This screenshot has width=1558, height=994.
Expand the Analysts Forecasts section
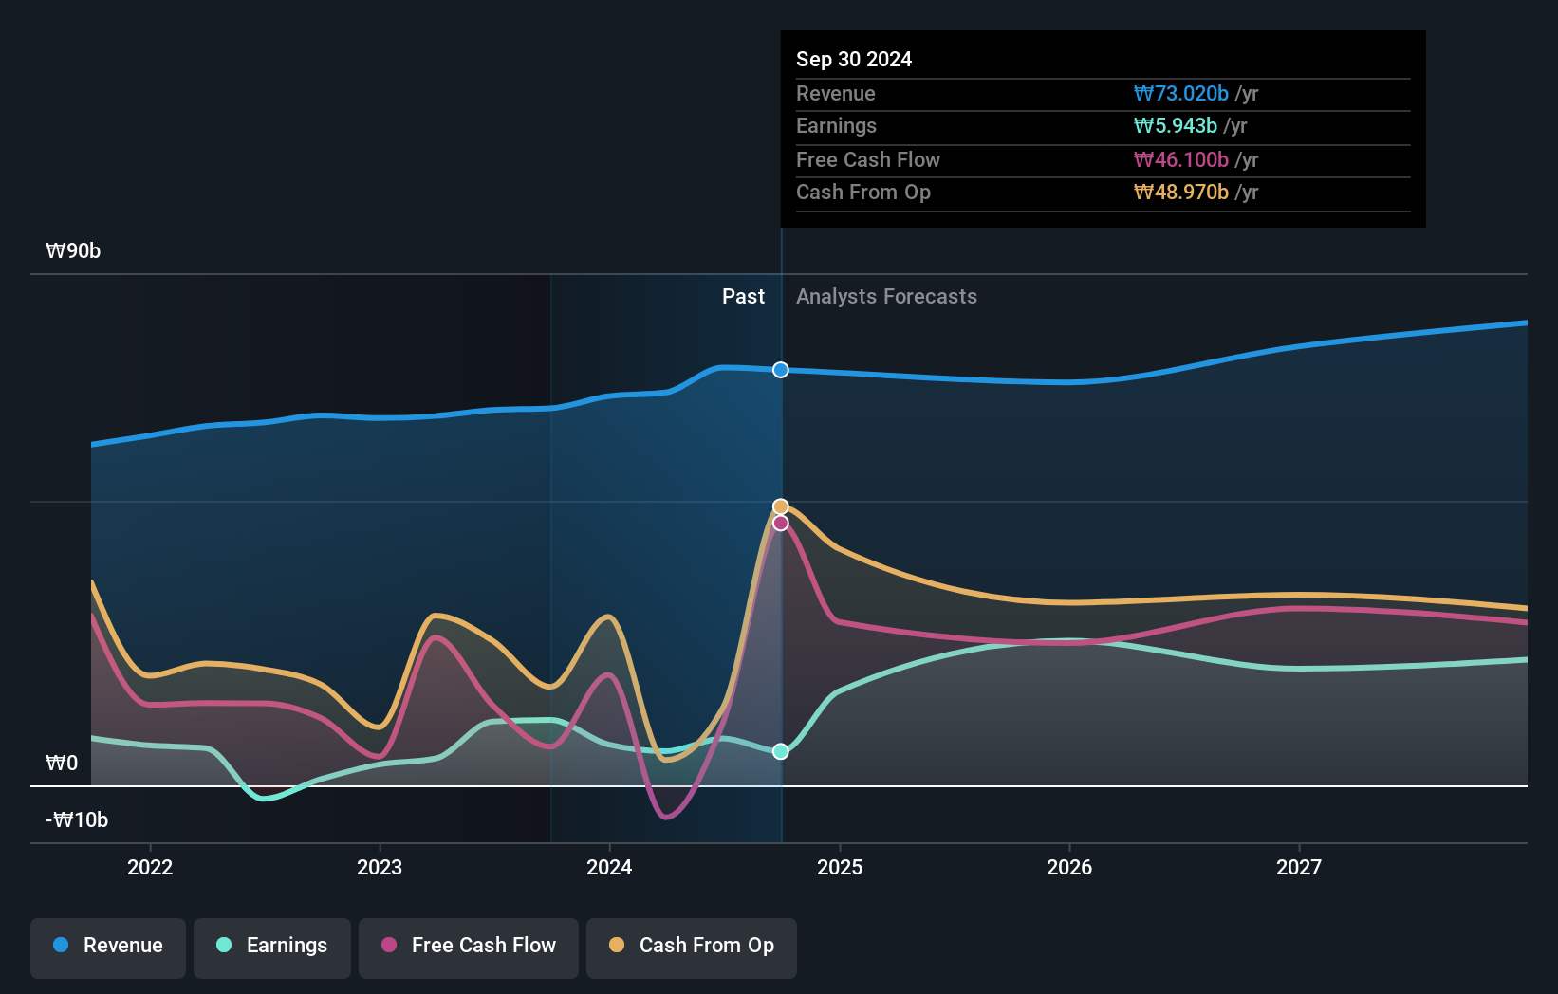[x=886, y=296]
